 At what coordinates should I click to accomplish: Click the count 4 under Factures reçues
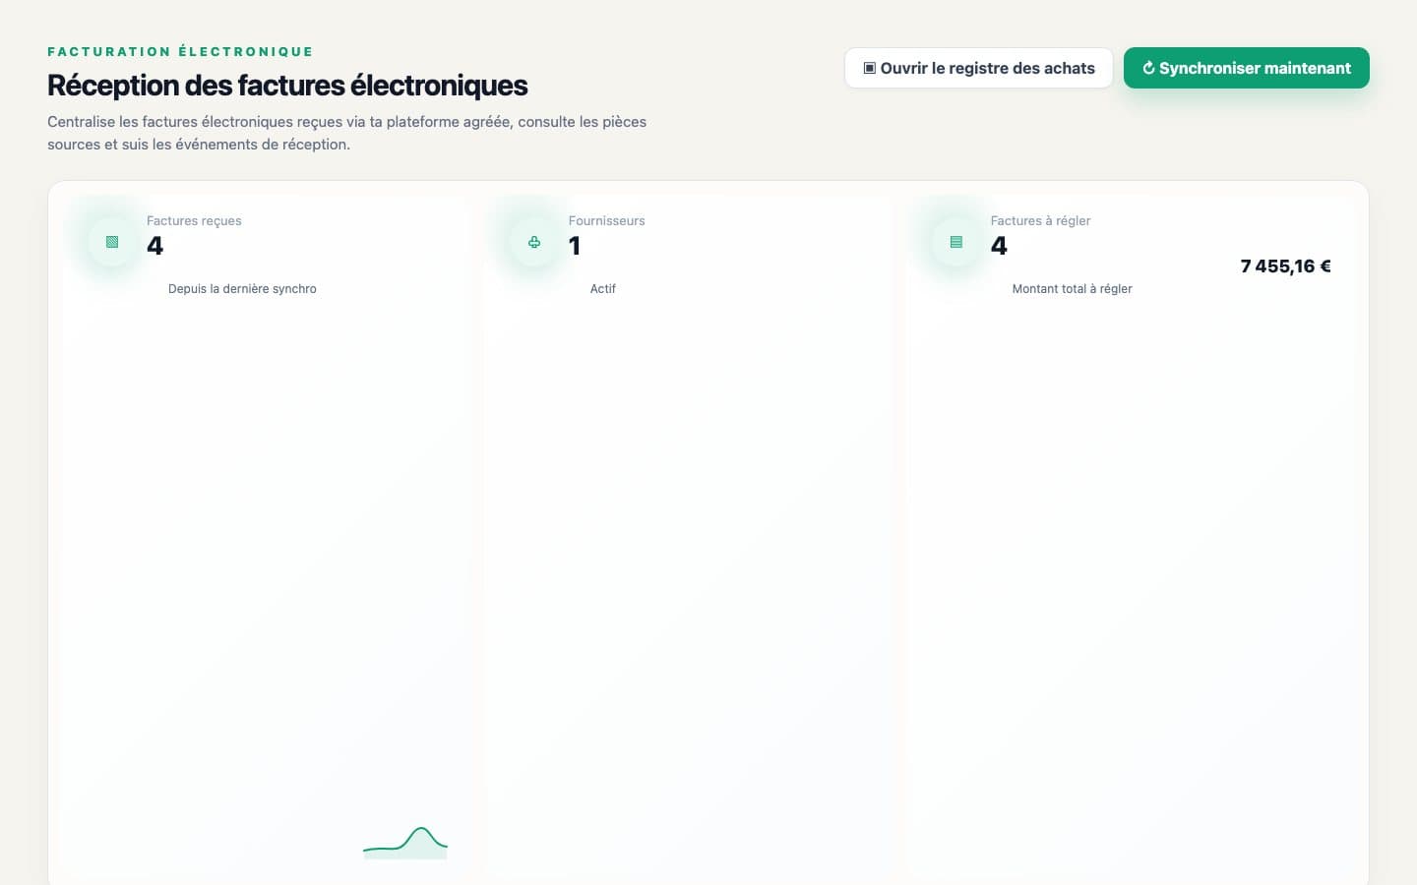[154, 246]
